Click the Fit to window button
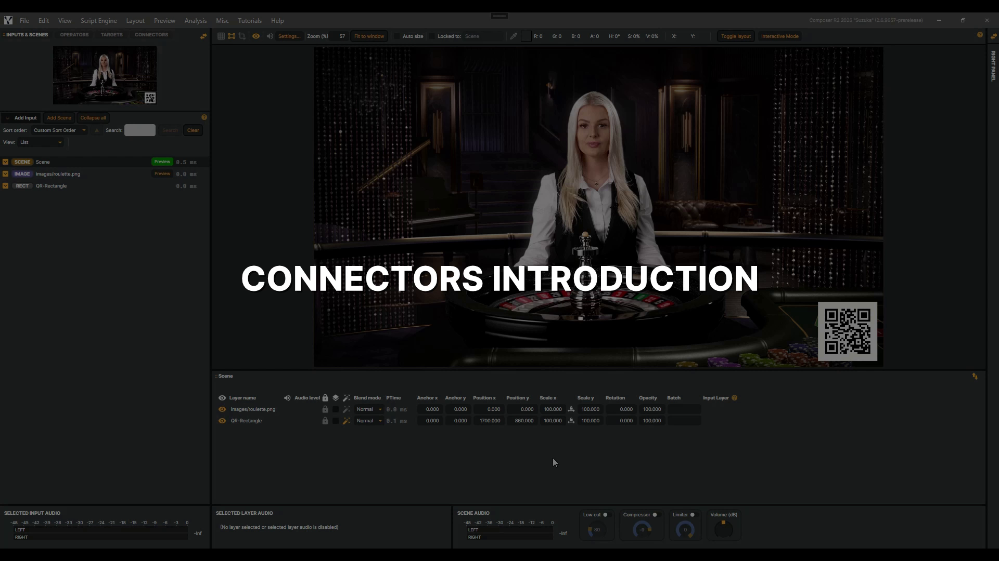This screenshot has width=999, height=561. pyautogui.click(x=369, y=36)
